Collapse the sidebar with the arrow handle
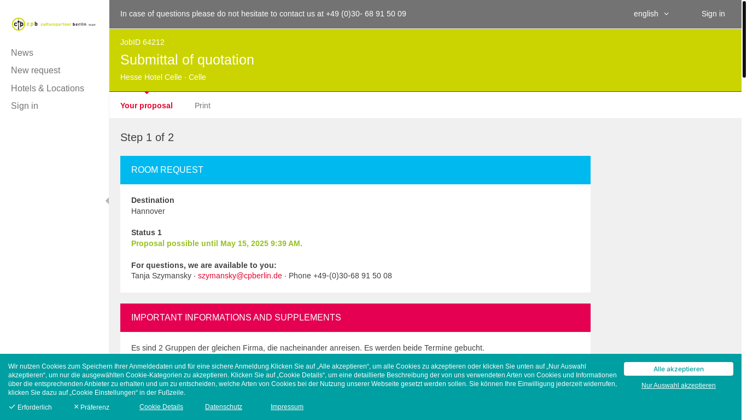The width and height of the screenshot is (747, 420). tap(107, 201)
